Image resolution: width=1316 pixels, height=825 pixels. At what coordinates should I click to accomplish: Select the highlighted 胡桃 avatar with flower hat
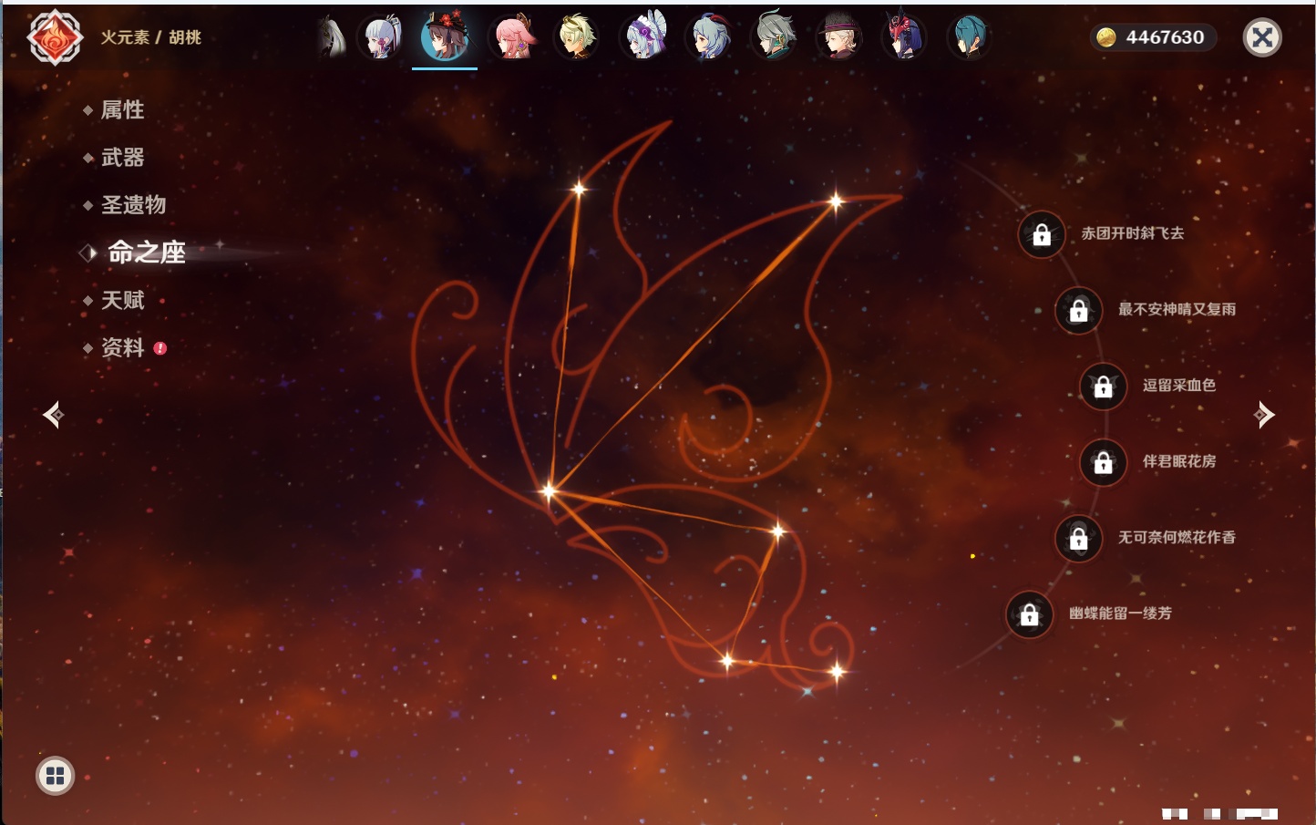[445, 37]
